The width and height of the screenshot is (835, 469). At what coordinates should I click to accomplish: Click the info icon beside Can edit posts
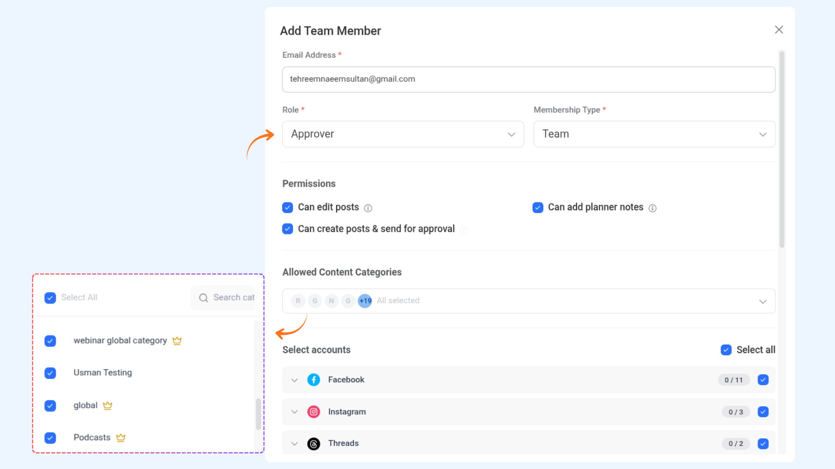368,208
